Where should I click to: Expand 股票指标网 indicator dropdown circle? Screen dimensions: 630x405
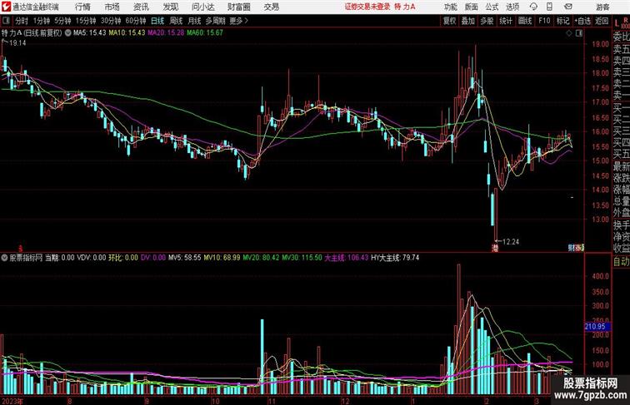4,258
